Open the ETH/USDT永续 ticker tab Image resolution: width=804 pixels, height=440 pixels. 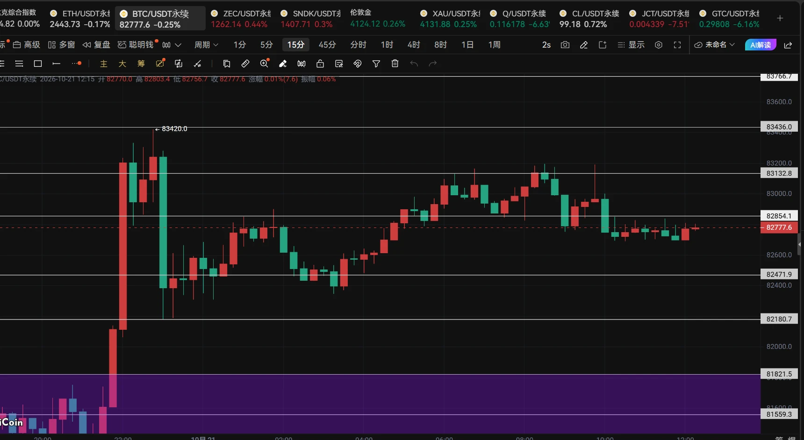(80, 19)
